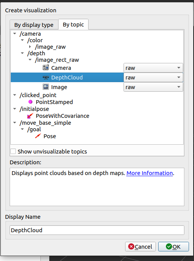Switch to By display type tab
Image resolution: width=194 pixels, height=261 pixels.
[x=34, y=25]
